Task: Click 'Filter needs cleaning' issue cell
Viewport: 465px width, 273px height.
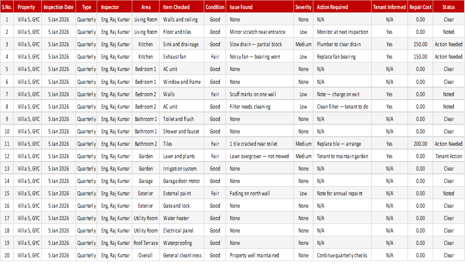Action: (260, 107)
